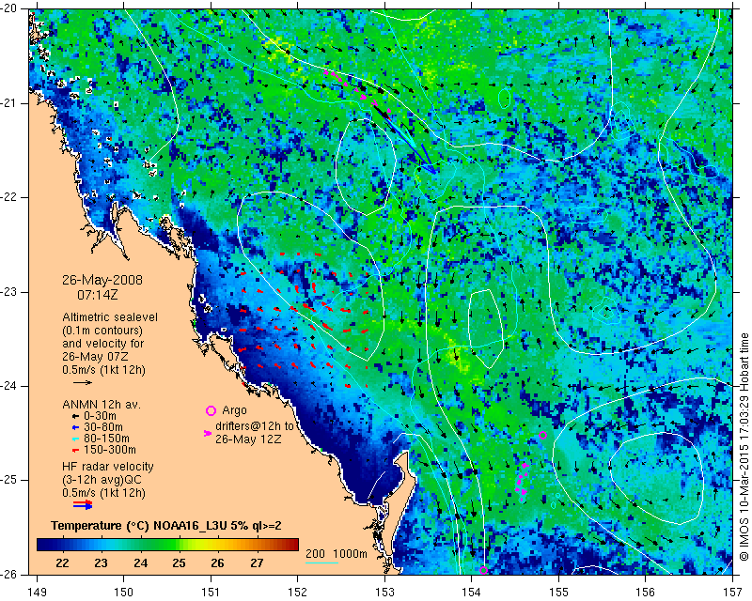Click the color bar tick label '25'
The height and width of the screenshot is (601, 752).
[x=179, y=563]
